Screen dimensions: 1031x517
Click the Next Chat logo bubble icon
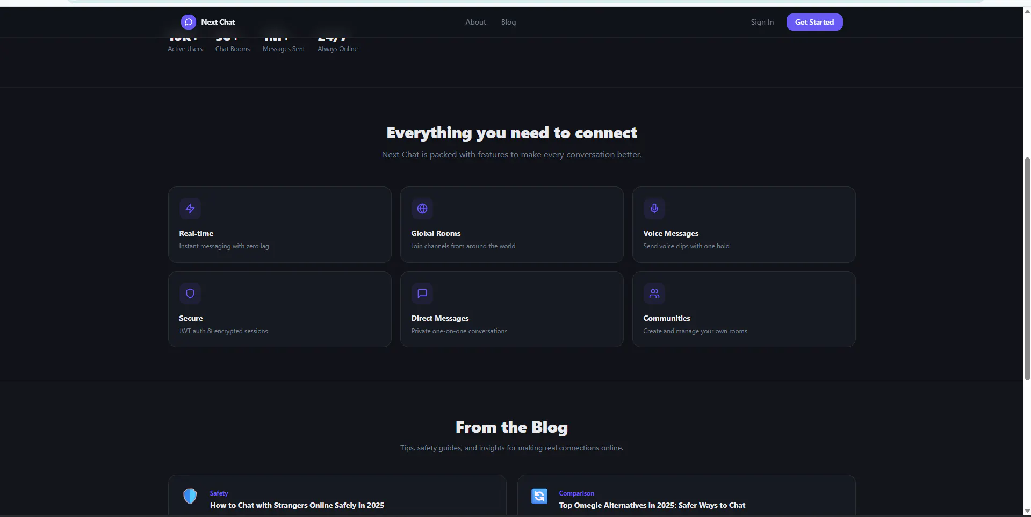(188, 22)
